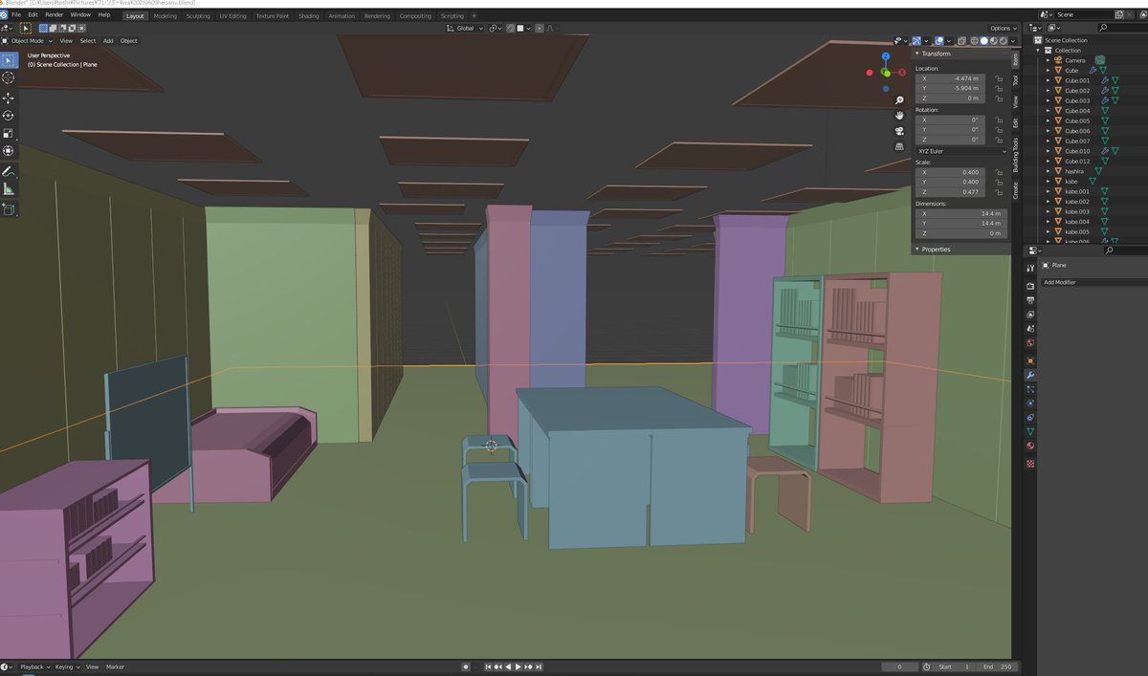Toggle lock on Scale Z
The image size is (1148, 676).
coord(999,192)
